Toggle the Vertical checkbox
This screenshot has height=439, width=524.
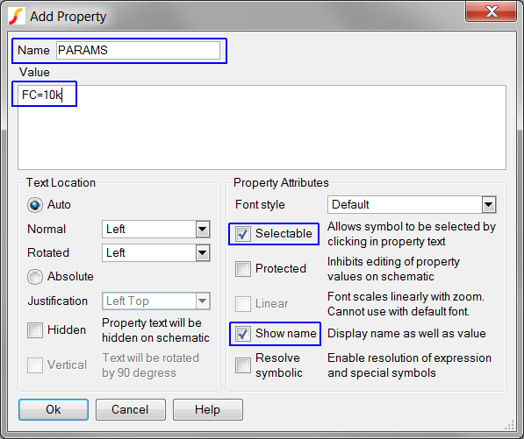click(35, 365)
